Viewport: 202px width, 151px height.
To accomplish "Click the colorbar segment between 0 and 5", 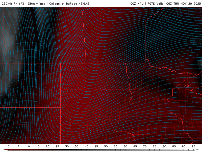I will 13,150.
